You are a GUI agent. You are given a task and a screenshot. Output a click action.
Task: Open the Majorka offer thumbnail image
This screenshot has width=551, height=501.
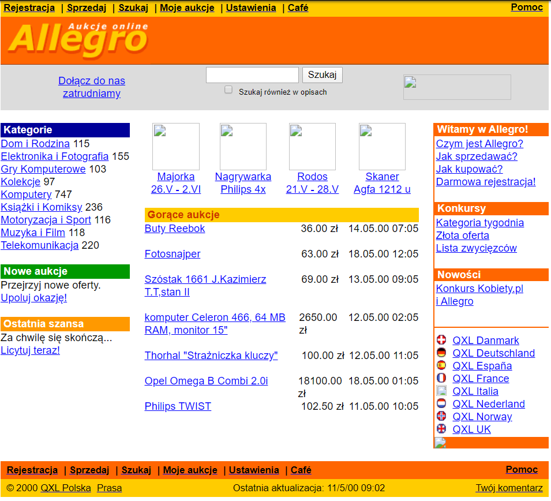[x=175, y=147]
